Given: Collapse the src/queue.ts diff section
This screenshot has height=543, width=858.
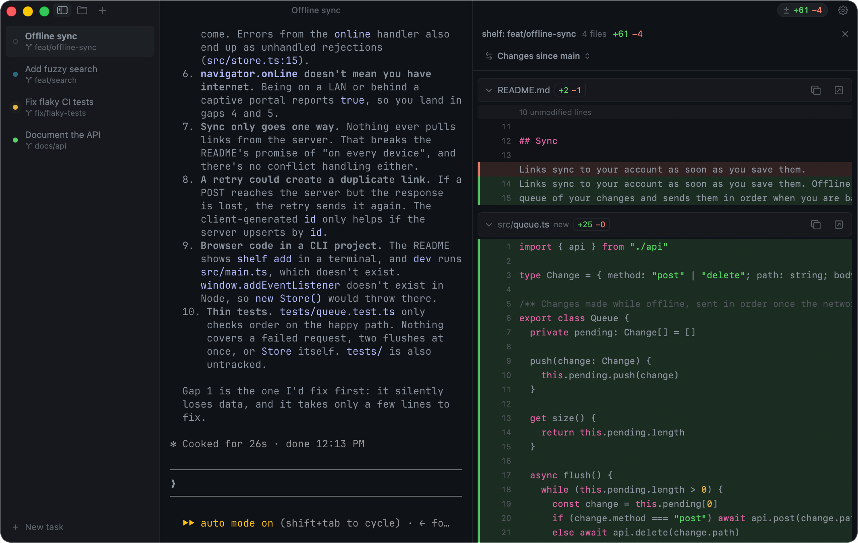Looking at the screenshot, I should (x=489, y=225).
